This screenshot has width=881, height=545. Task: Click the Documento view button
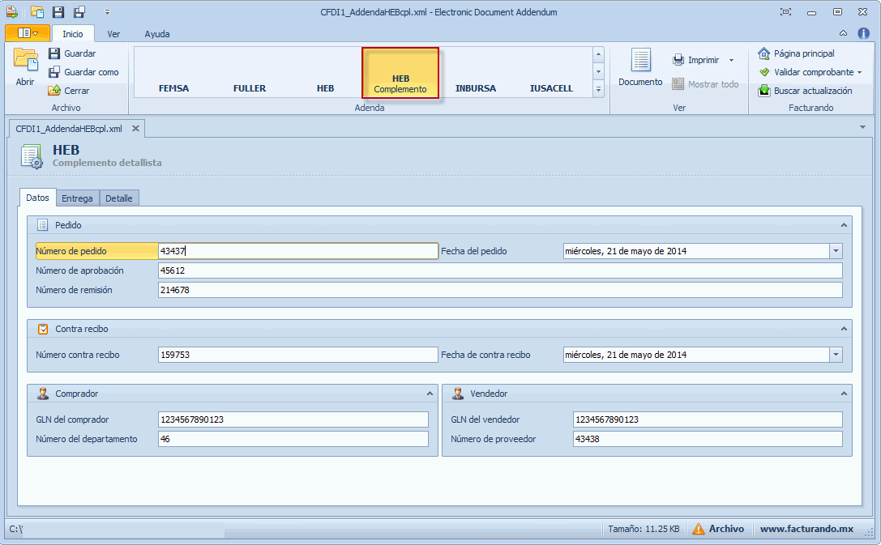[640, 67]
